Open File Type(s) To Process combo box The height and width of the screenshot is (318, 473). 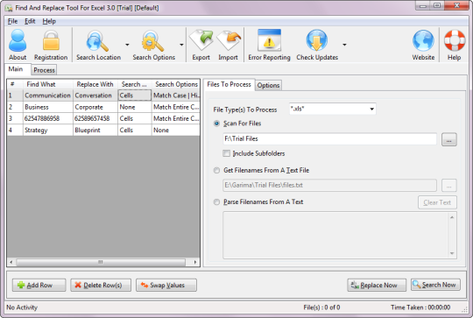coord(333,109)
